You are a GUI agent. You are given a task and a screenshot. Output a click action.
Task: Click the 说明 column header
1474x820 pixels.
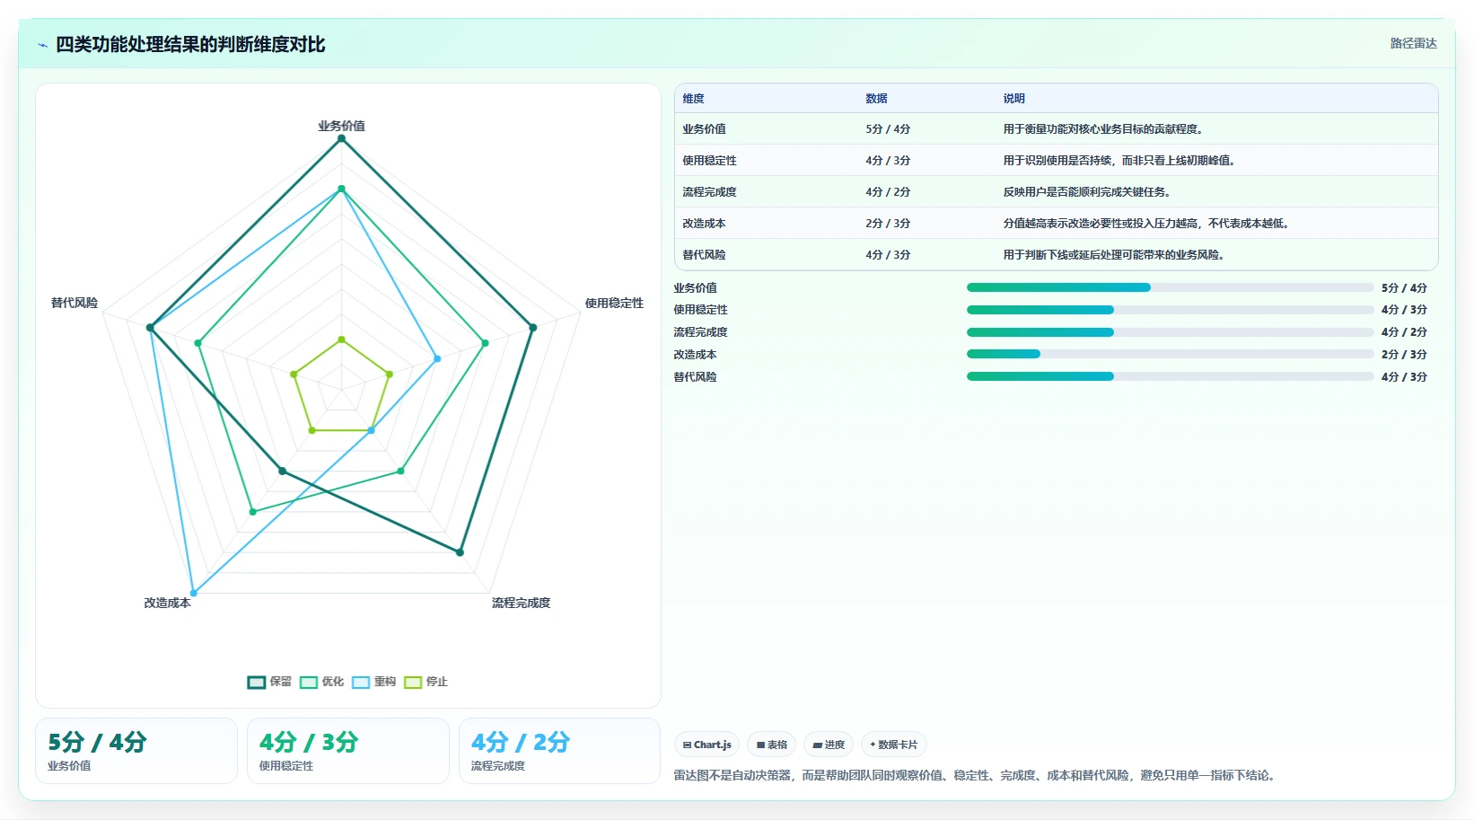[1013, 99]
